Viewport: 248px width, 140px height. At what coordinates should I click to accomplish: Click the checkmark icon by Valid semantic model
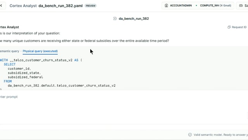click(x=190, y=135)
